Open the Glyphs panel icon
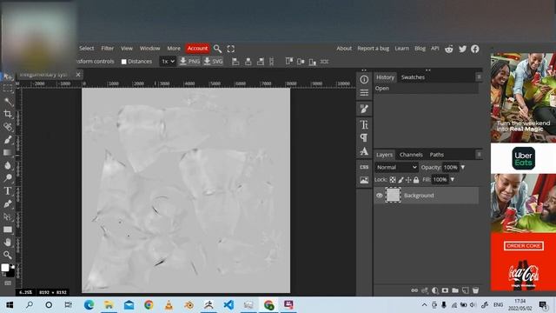The image size is (556, 313). coord(364,151)
